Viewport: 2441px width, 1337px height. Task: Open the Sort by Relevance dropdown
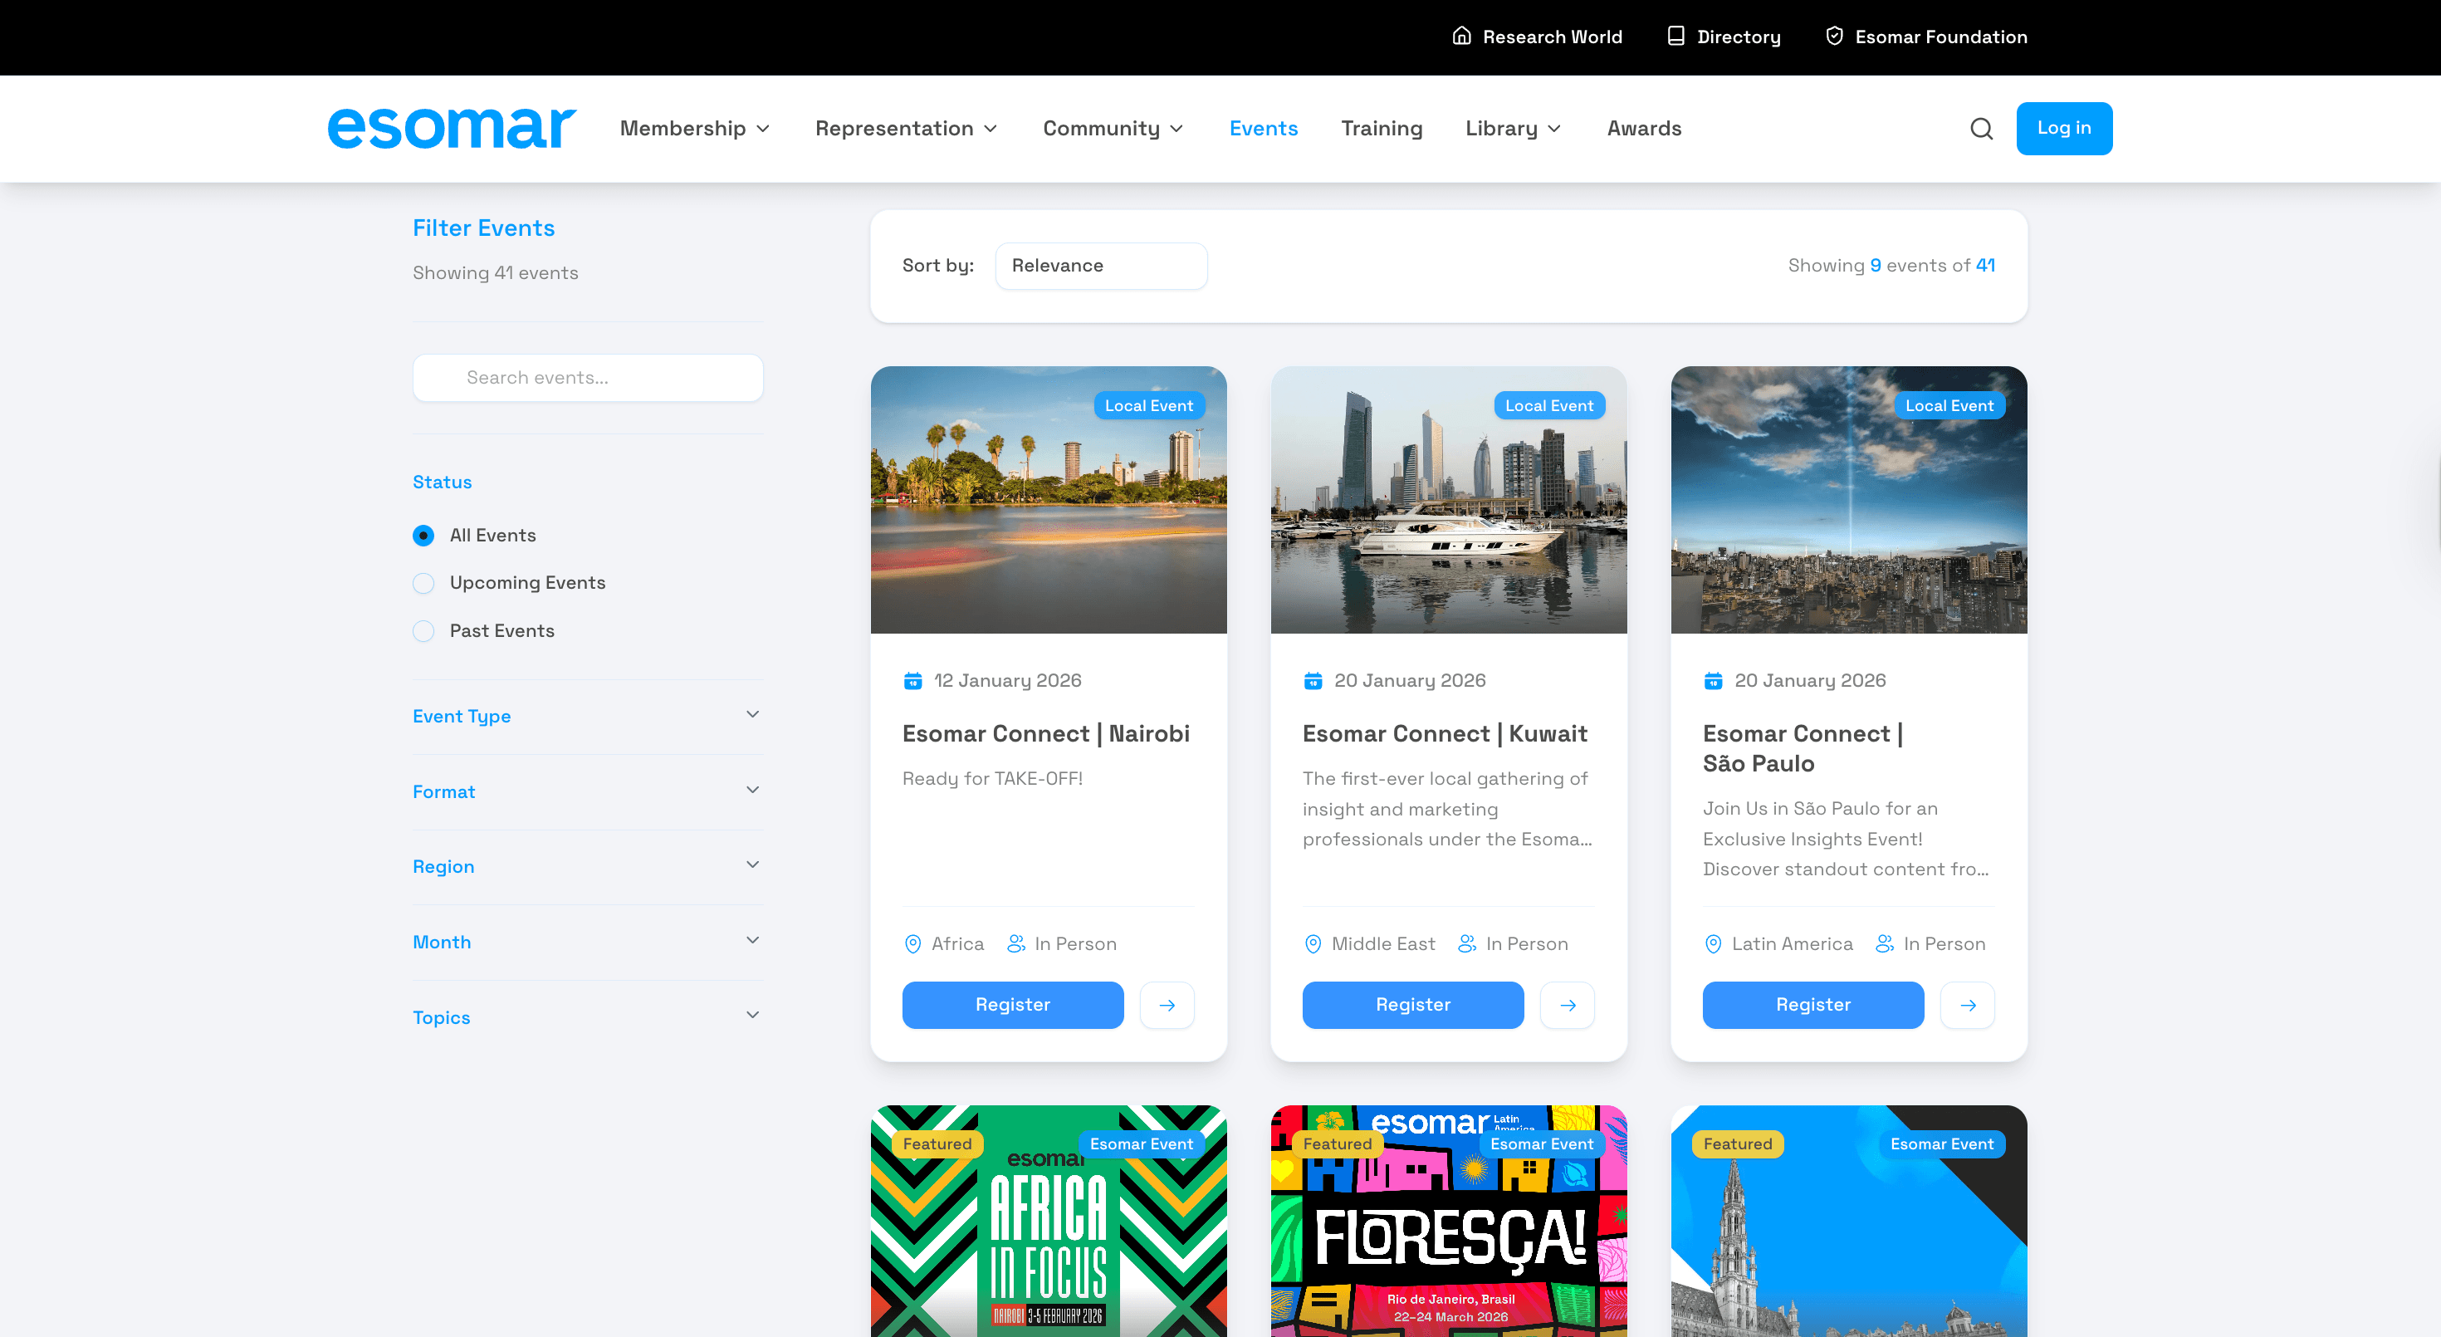click(x=1100, y=267)
